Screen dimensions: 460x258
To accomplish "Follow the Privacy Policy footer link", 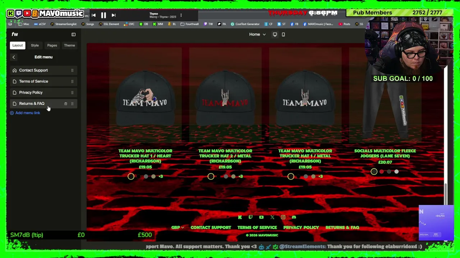I will pyautogui.click(x=301, y=228).
